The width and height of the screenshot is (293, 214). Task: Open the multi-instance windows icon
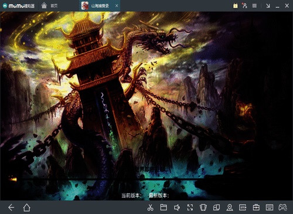pyautogui.click(x=216, y=208)
